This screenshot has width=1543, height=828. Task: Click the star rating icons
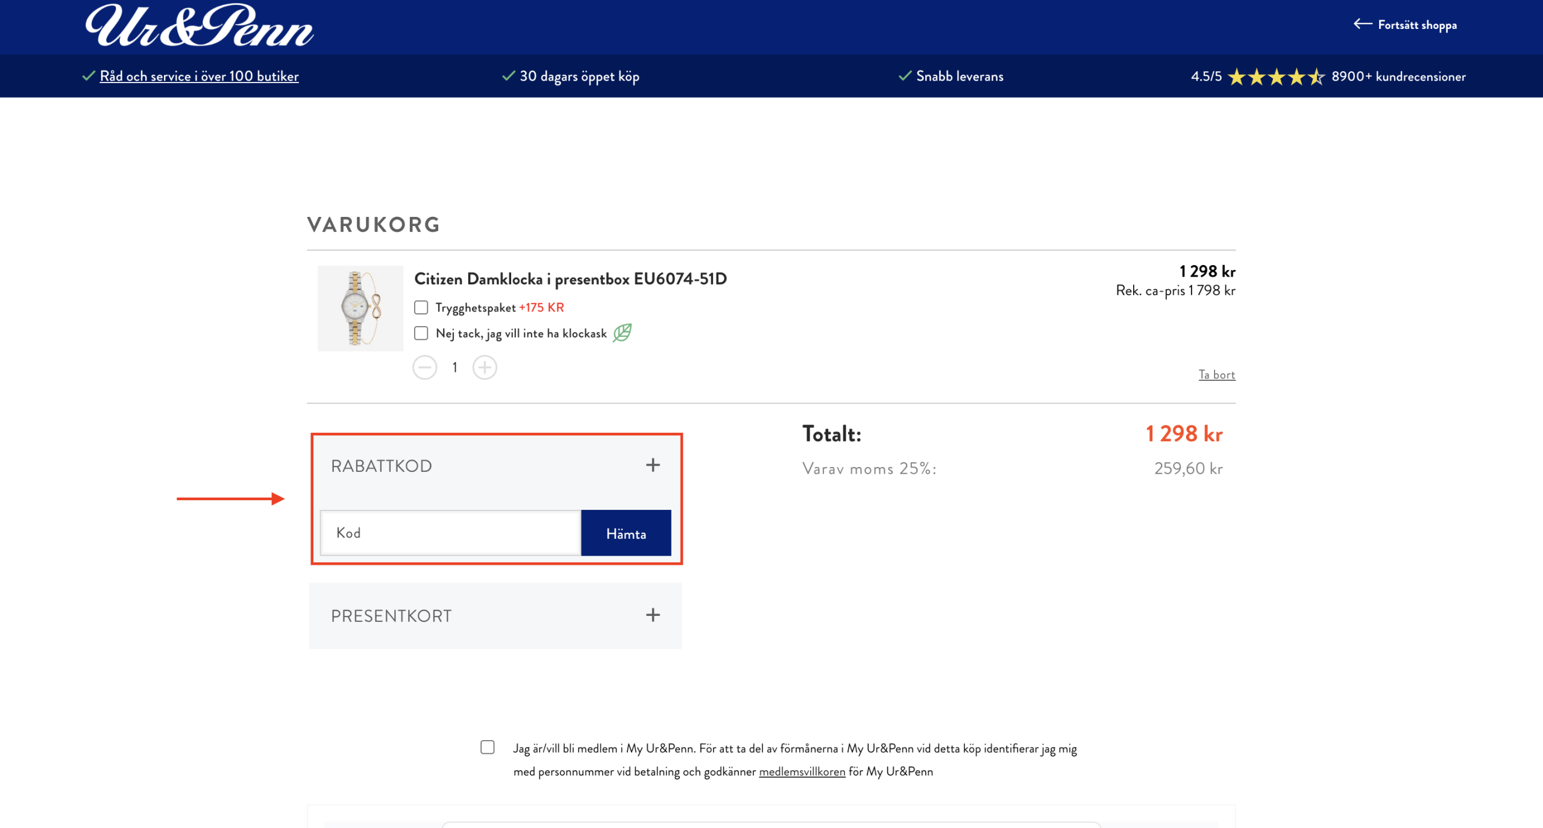pyautogui.click(x=1276, y=77)
